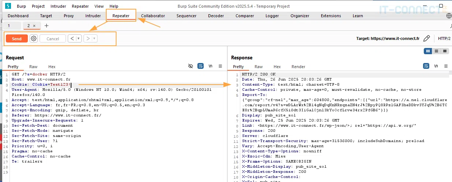Toggle line wrap in the Request panel

coord(201,66)
